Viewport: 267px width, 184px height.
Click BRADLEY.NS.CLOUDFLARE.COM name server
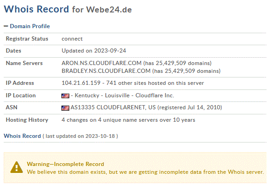(x=106, y=71)
